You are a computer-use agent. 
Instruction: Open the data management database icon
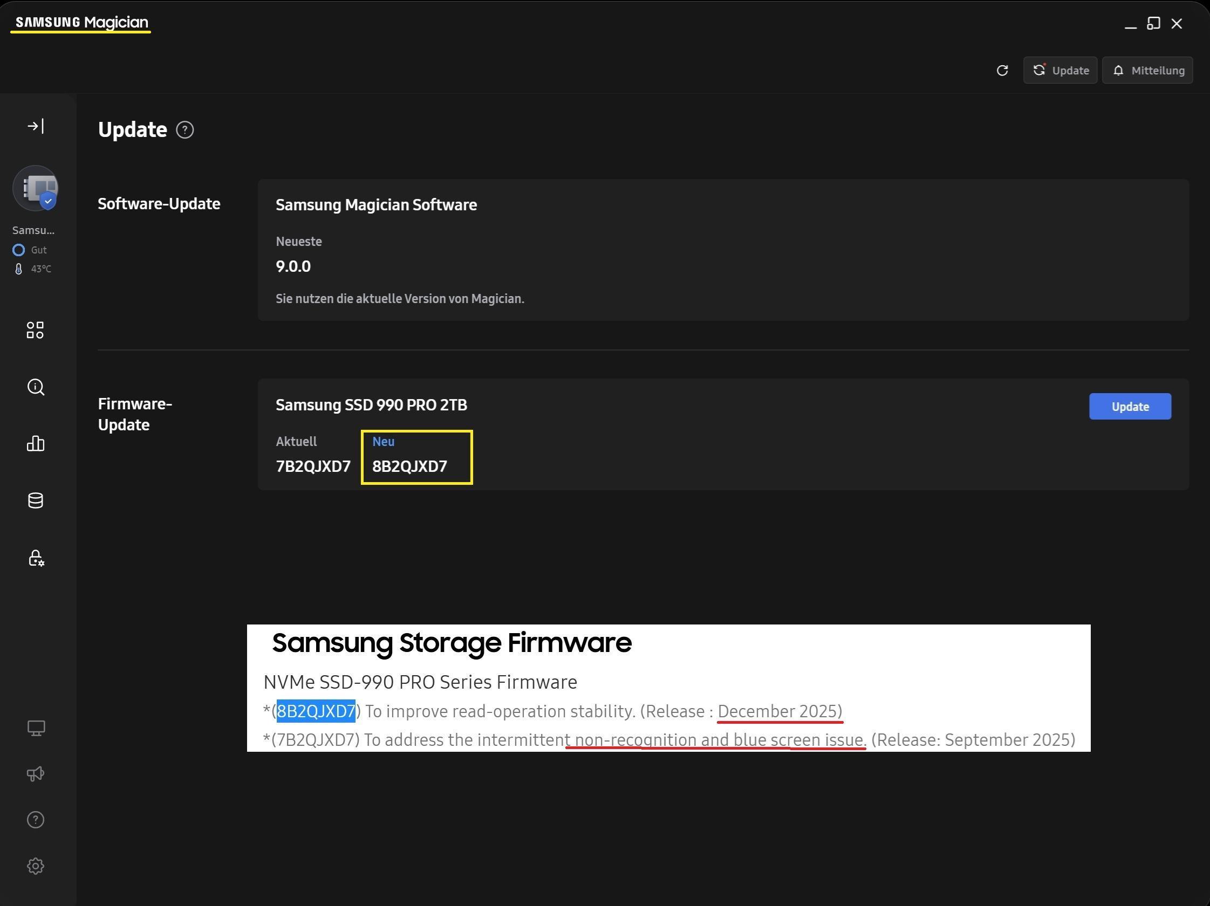coord(36,500)
